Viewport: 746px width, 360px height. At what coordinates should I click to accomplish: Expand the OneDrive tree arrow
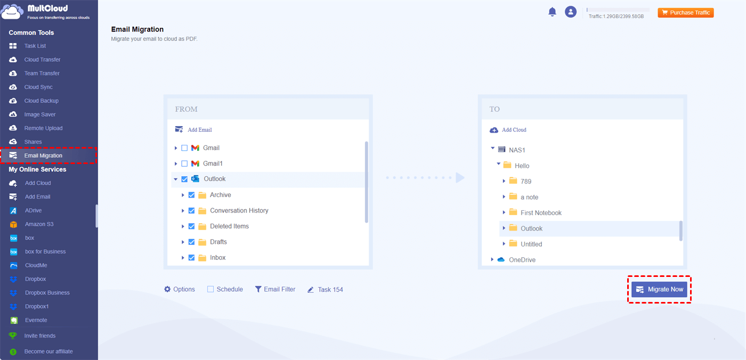(492, 260)
